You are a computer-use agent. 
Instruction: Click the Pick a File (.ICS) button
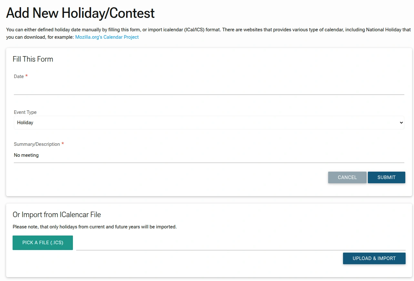tap(43, 243)
